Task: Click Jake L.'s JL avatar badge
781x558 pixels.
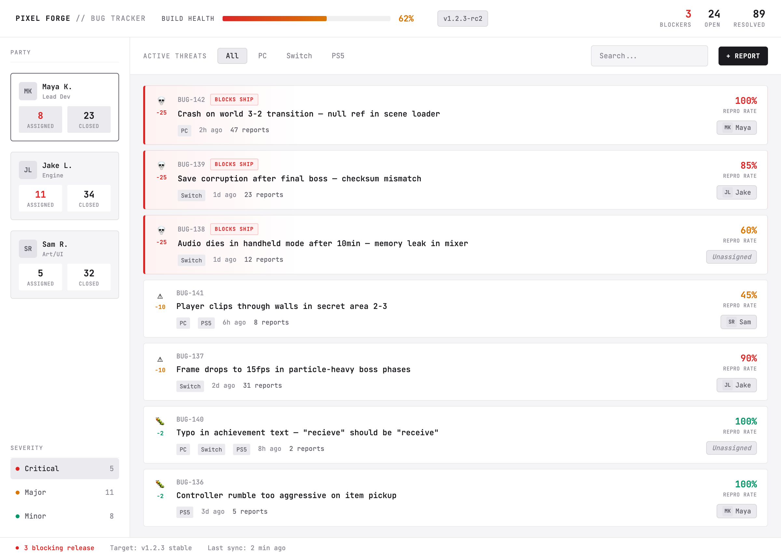Action: coord(28,170)
